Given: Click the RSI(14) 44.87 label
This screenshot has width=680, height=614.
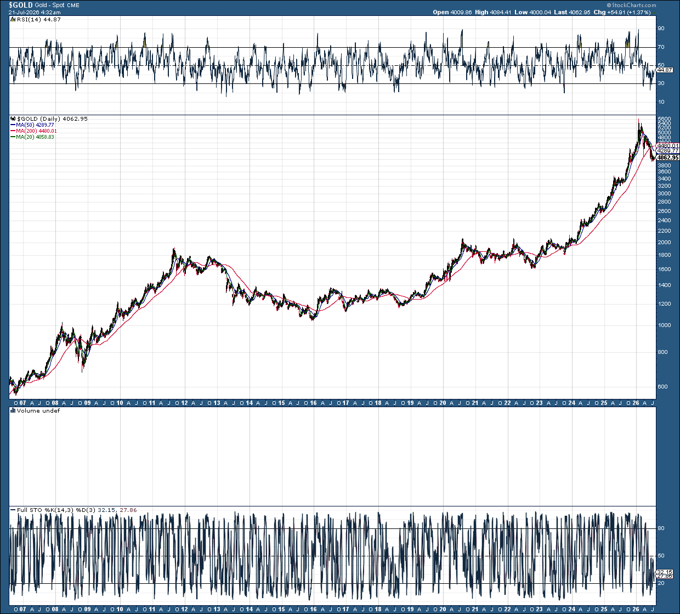Looking at the screenshot, I should pyautogui.click(x=39, y=19).
